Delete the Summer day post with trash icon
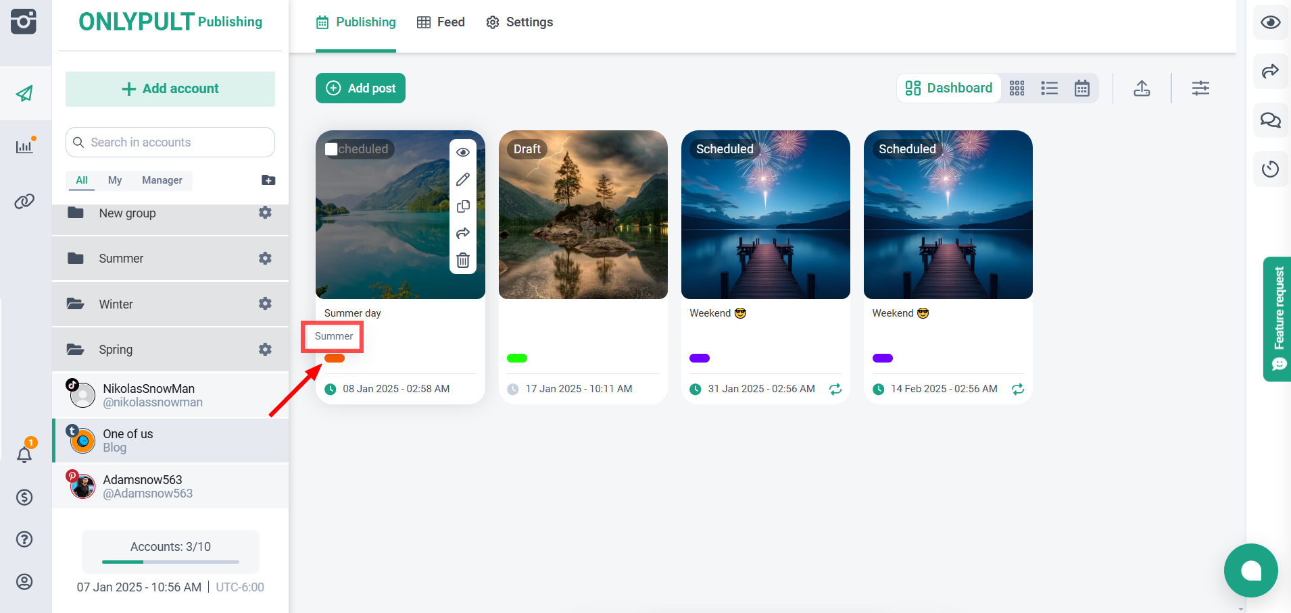The height and width of the screenshot is (613, 1291). point(463,261)
